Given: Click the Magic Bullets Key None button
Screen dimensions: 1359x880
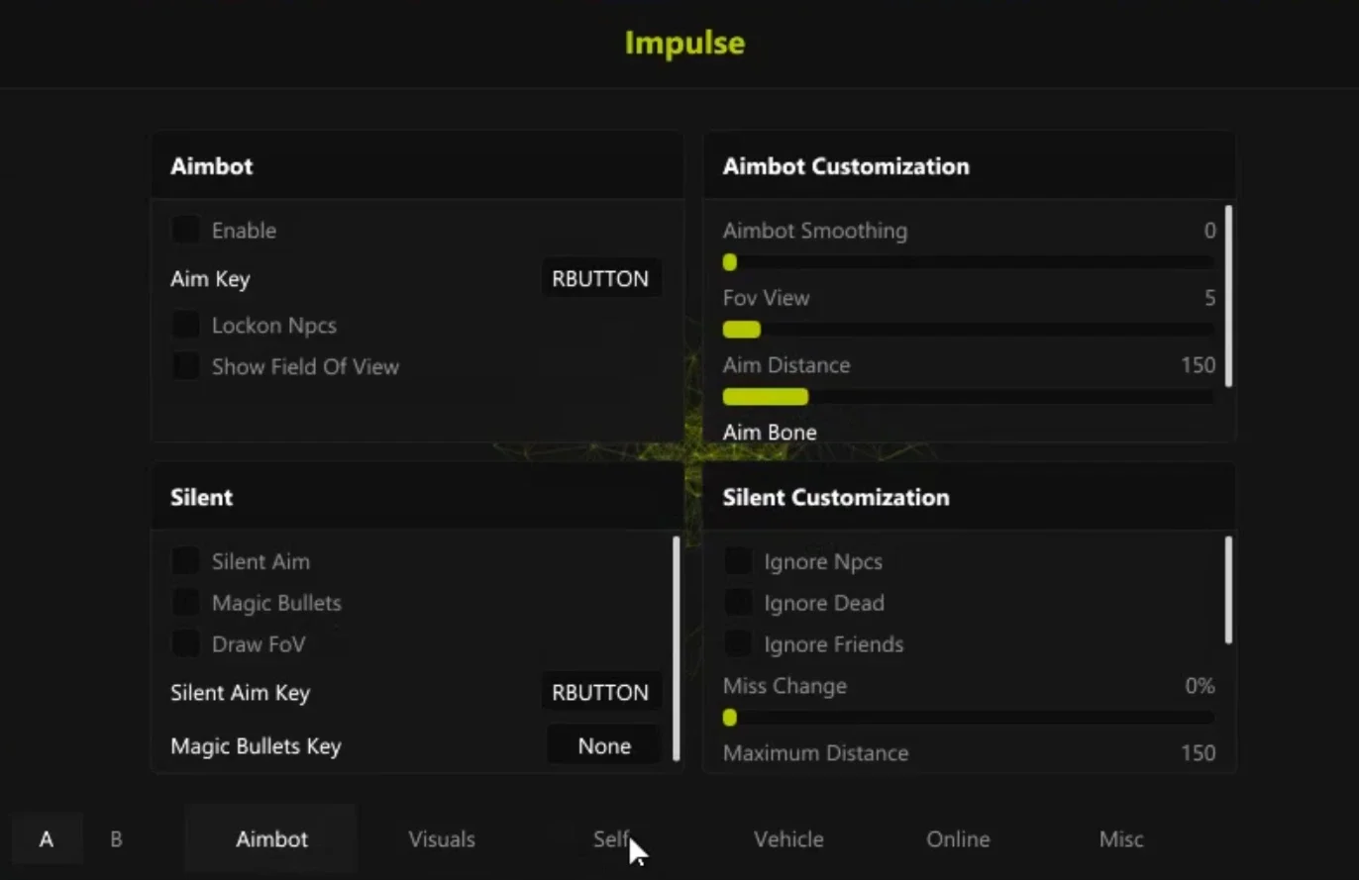Looking at the screenshot, I should point(604,745).
